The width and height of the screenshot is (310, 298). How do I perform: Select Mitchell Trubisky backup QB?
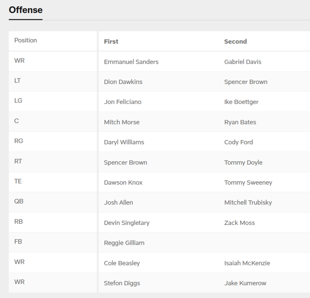[248, 203]
